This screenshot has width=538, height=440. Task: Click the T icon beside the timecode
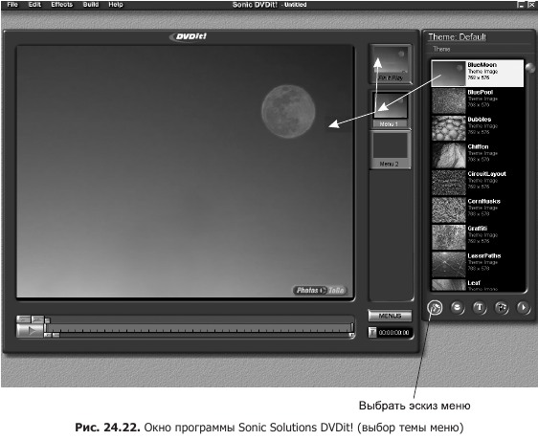pyautogui.click(x=372, y=332)
